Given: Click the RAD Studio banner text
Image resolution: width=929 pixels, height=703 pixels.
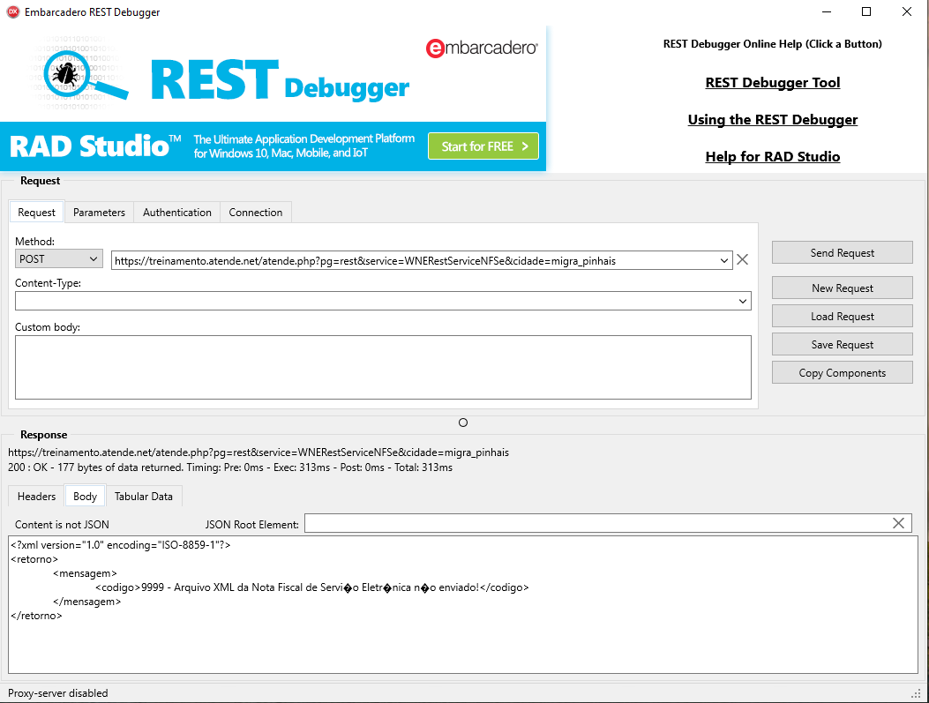Looking at the screenshot, I should point(95,146).
